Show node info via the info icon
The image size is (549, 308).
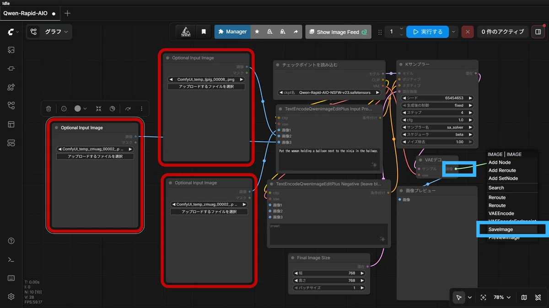click(64, 109)
